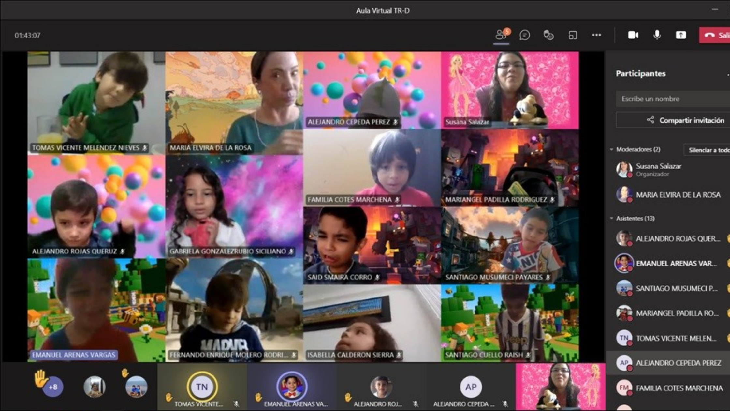
Task: Click raised hand icon beside TOMAS VICENTE strip
Action: pyautogui.click(x=168, y=397)
